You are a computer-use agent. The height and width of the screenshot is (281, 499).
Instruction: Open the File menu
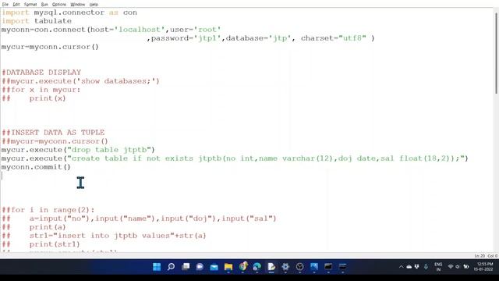coord(5,5)
